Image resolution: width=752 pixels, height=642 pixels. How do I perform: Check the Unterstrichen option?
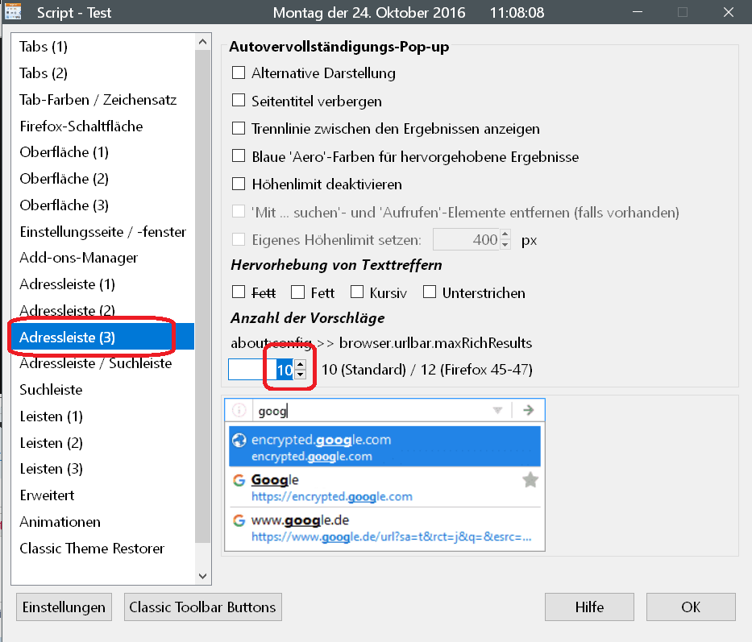pyautogui.click(x=430, y=292)
